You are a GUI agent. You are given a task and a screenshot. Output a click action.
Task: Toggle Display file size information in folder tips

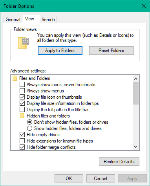22,103
